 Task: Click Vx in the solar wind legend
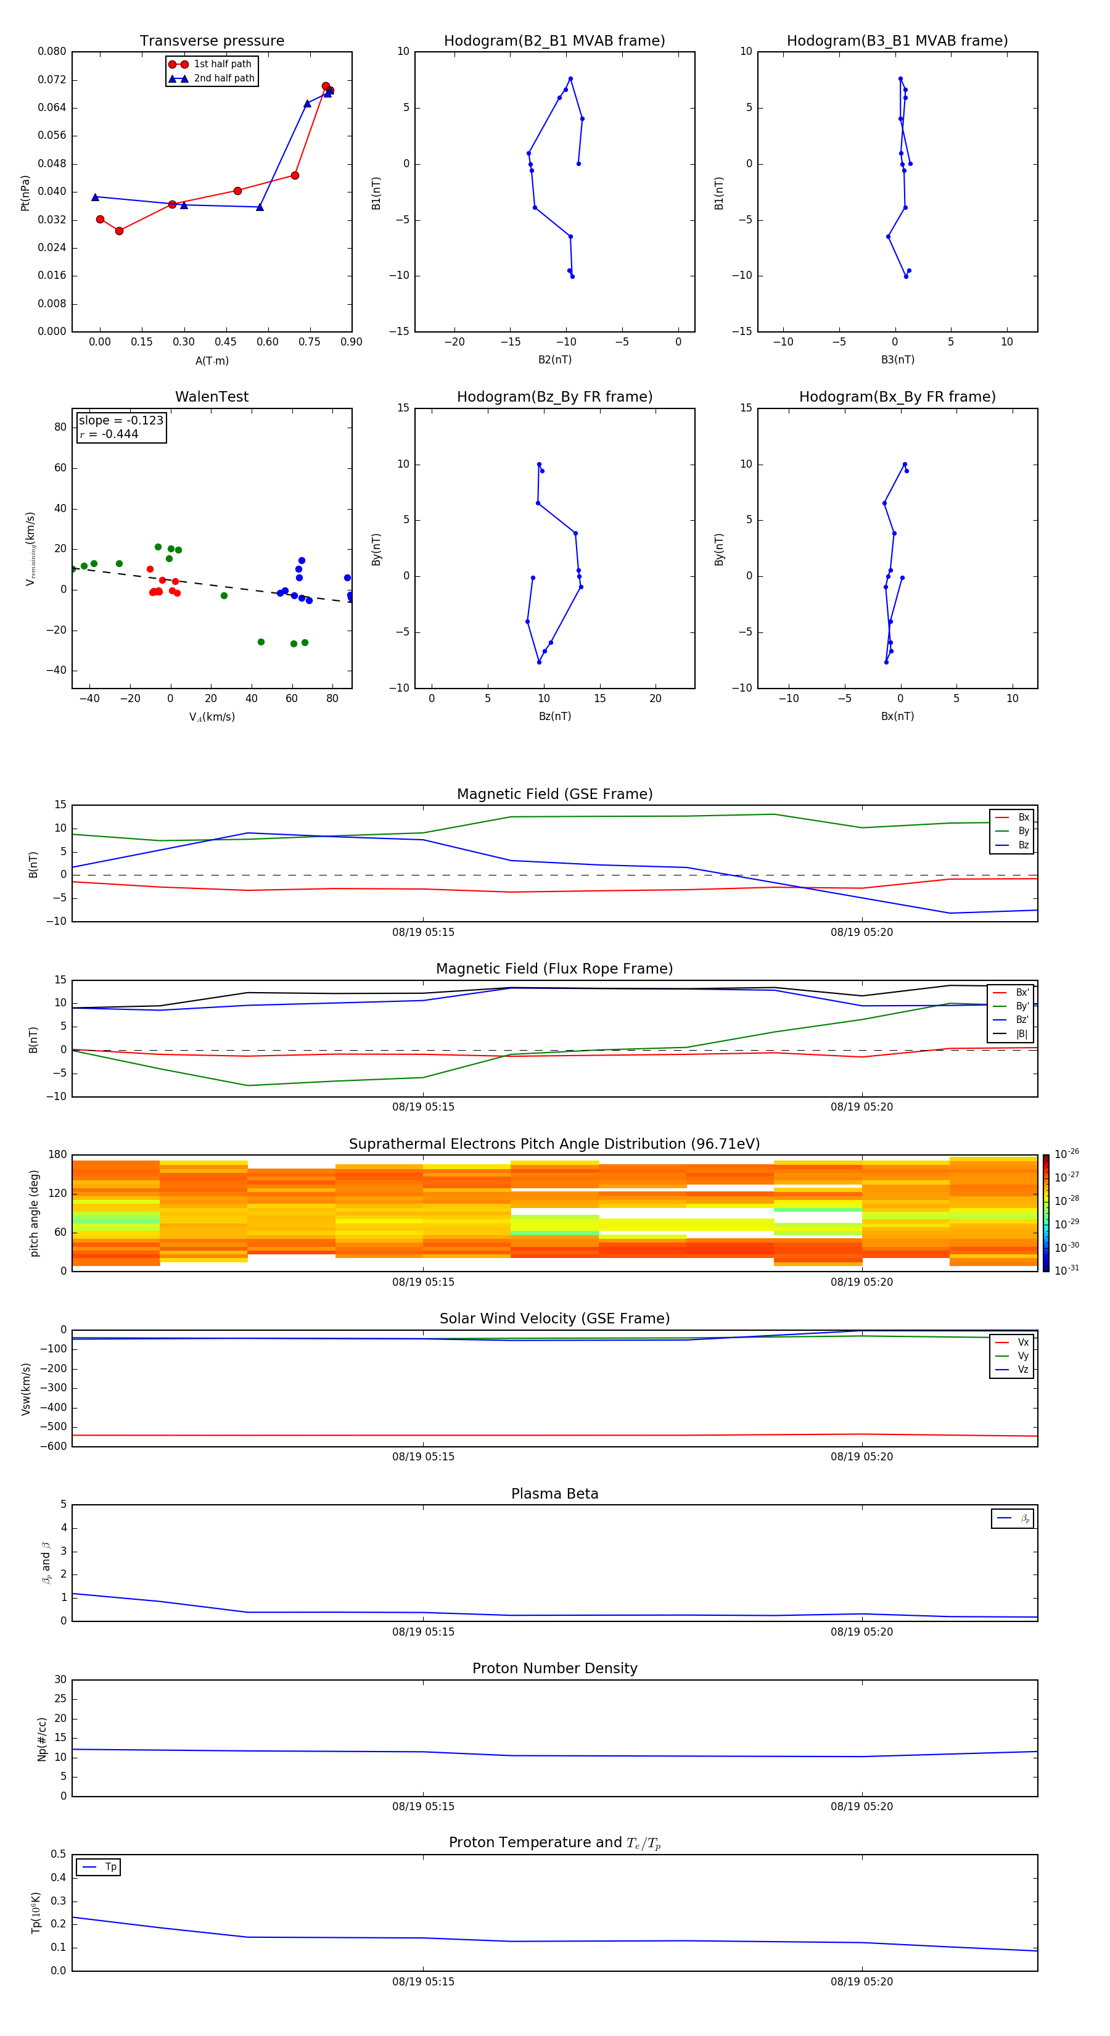click(x=1012, y=1342)
